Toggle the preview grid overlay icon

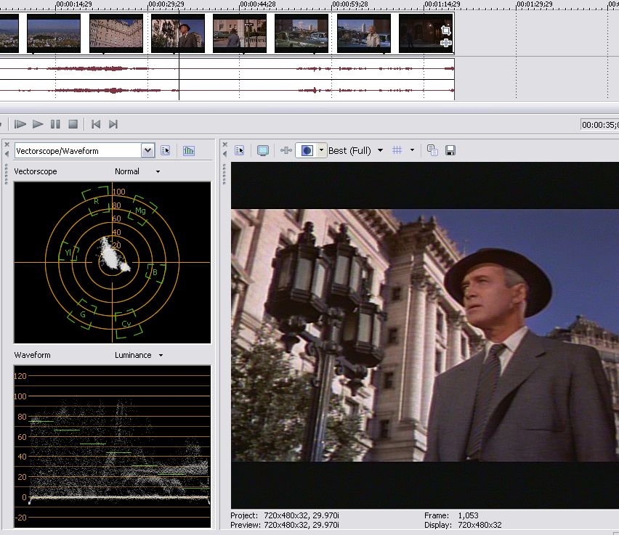397,150
